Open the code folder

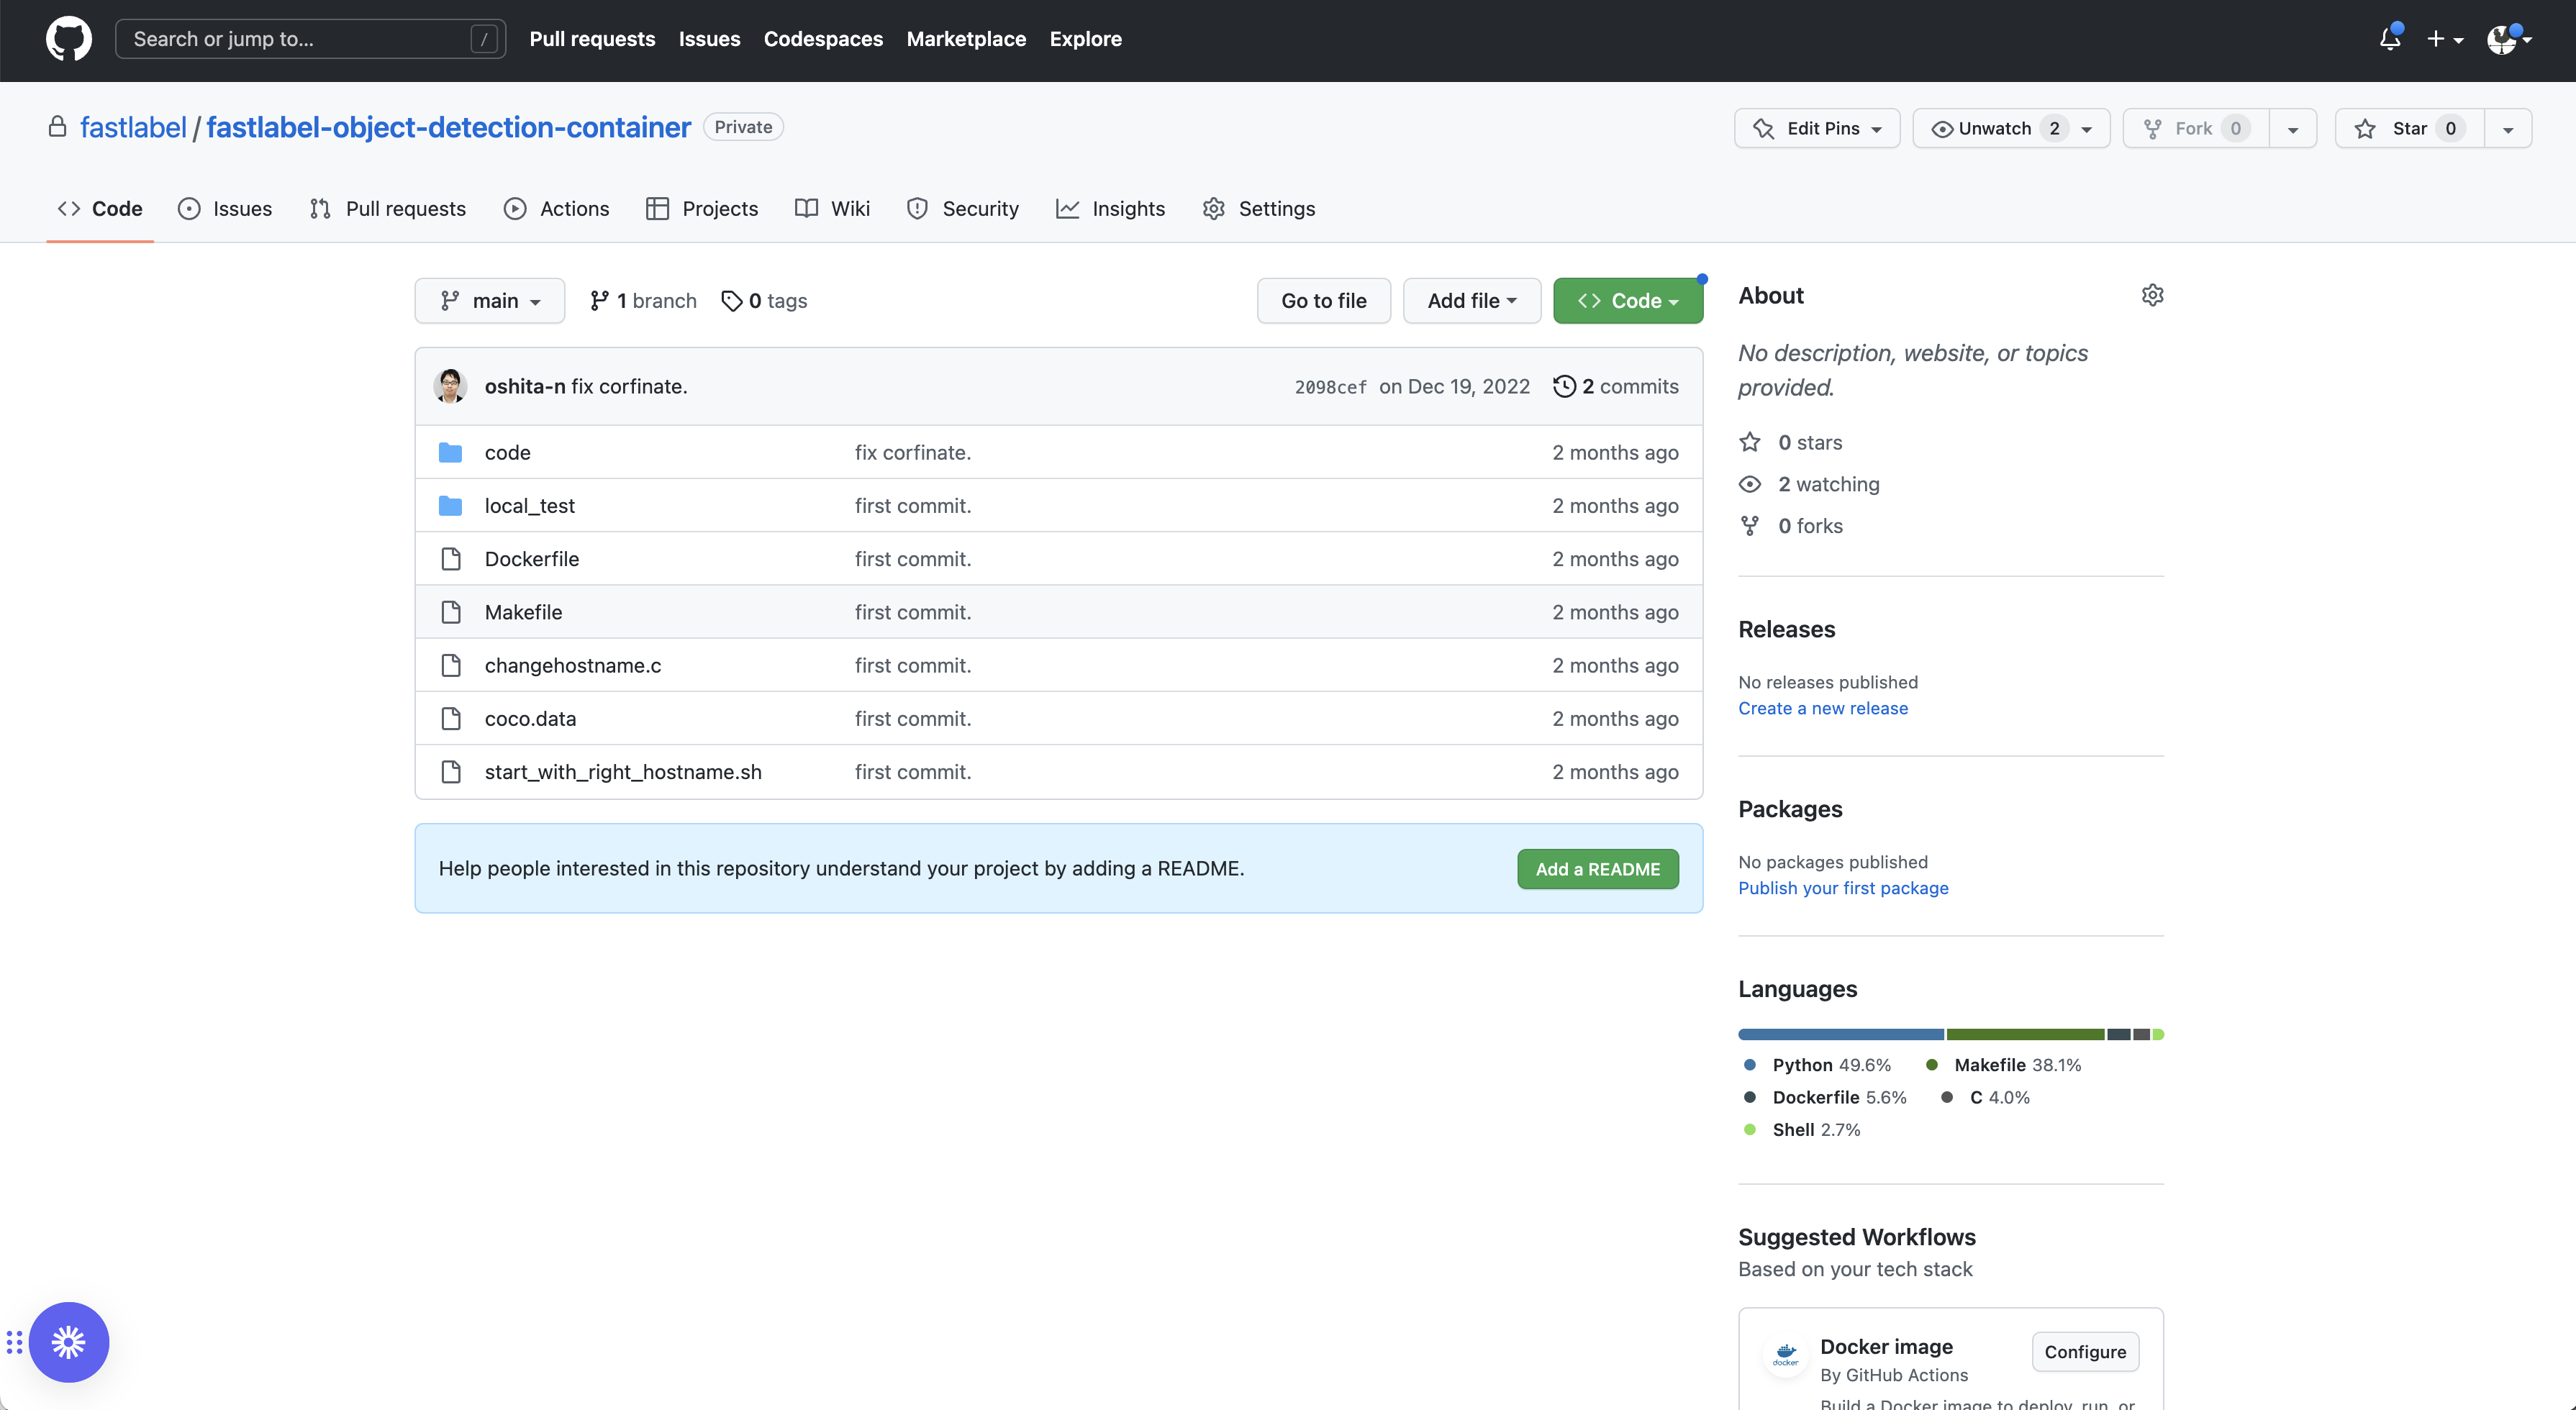[508, 453]
